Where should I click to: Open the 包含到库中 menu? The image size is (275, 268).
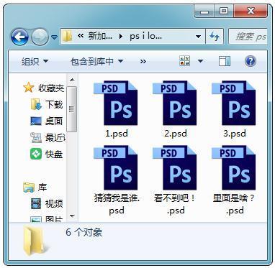coord(96,62)
